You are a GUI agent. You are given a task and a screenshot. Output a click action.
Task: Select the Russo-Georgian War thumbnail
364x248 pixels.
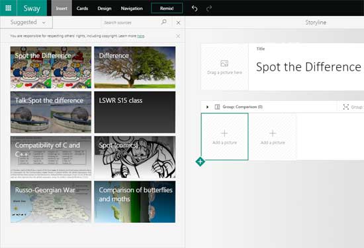(x=51, y=202)
